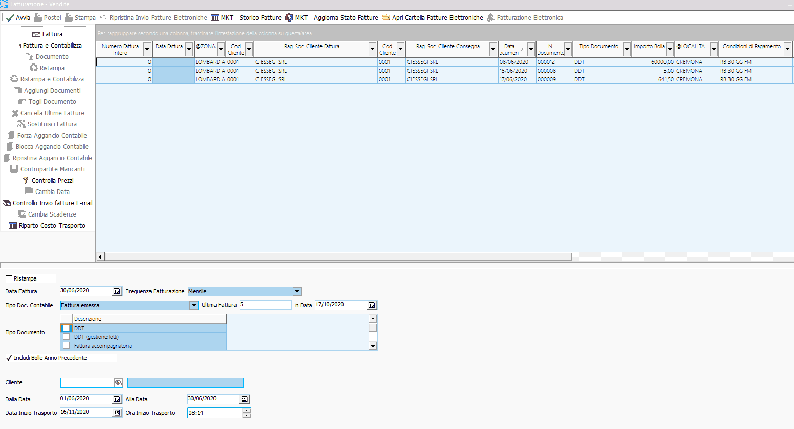This screenshot has width=794, height=429.
Task: Open the Tipo Documento column filter arrow
Action: pos(627,50)
